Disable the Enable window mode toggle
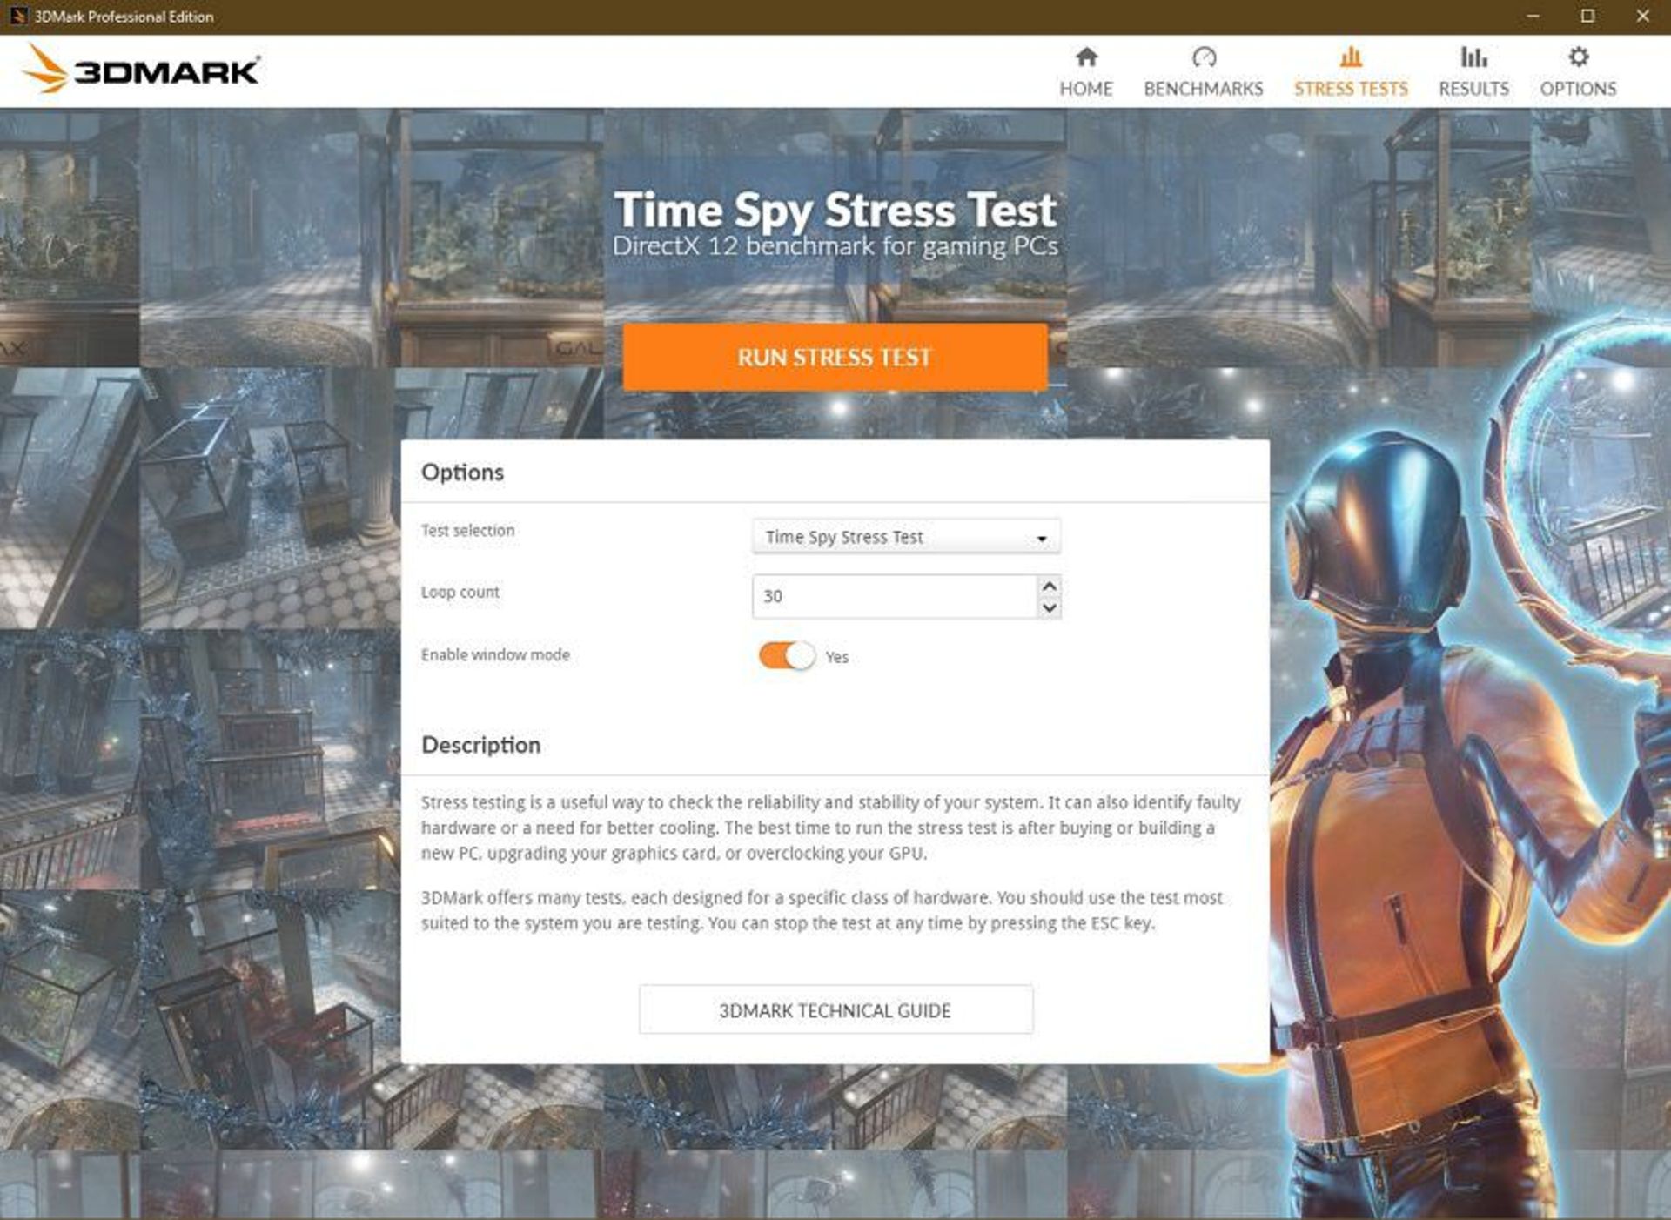Image resolution: width=1671 pixels, height=1220 pixels. 787,655
